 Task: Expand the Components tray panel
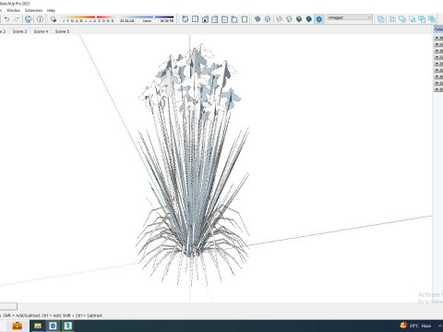tap(438, 44)
